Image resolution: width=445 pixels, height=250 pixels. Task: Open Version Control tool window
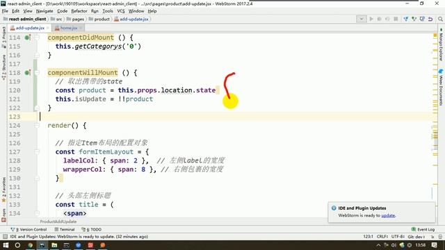click(x=29, y=229)
